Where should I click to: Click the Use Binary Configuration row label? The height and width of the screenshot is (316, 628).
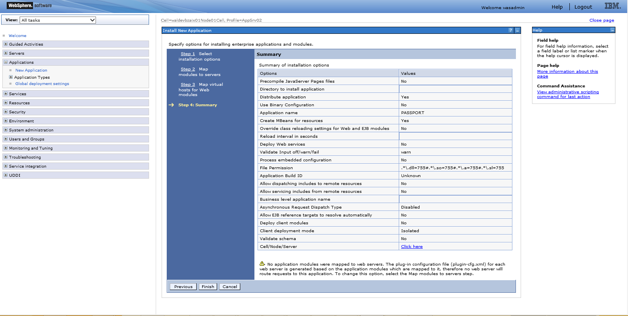pyautogui.click(x=287, y=105)
